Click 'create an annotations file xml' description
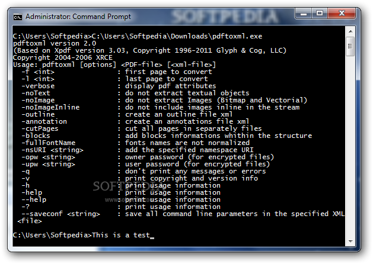Image resolution: width=373 pixels, height=264 pixels. click(187, 121)
